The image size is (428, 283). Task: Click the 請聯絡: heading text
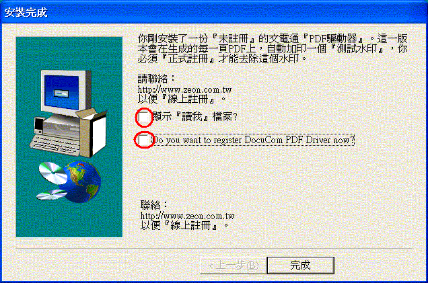tap(156, 79)
